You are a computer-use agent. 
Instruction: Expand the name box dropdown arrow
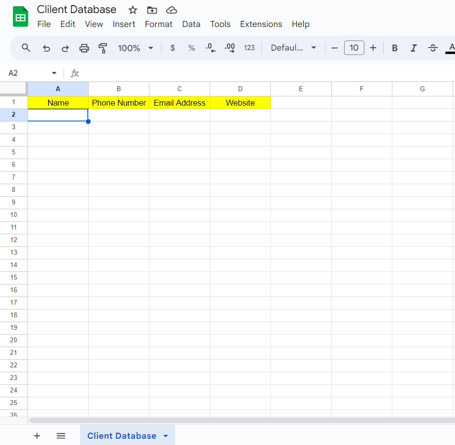(x=54, y=73)
